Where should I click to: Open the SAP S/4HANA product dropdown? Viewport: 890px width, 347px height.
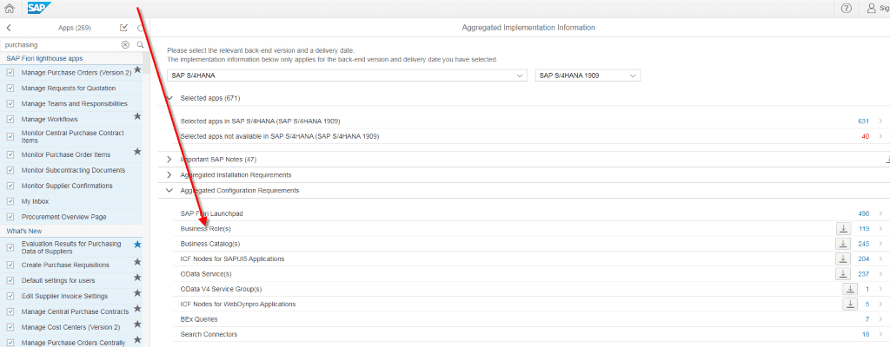point(347,75)
